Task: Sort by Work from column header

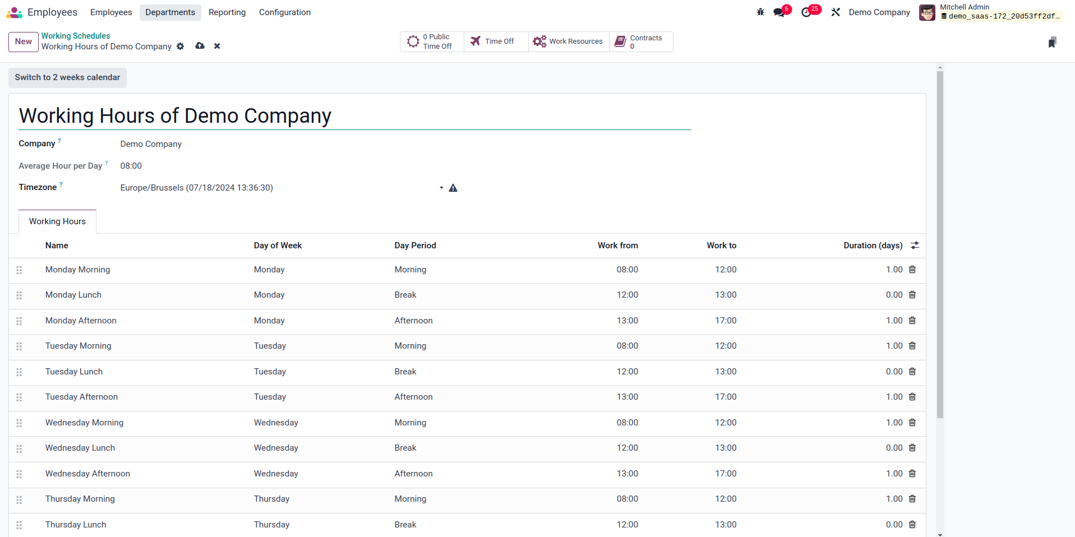Action: pyautogui.click(x=617, y=246)
